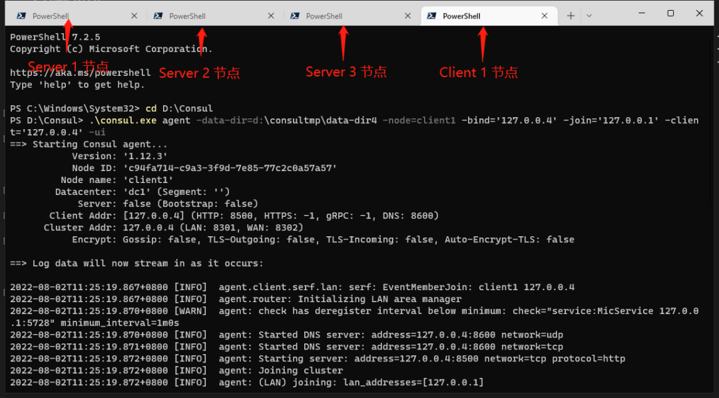Click the 'Started DNS server' network=tcp entry

click(286, 347)
